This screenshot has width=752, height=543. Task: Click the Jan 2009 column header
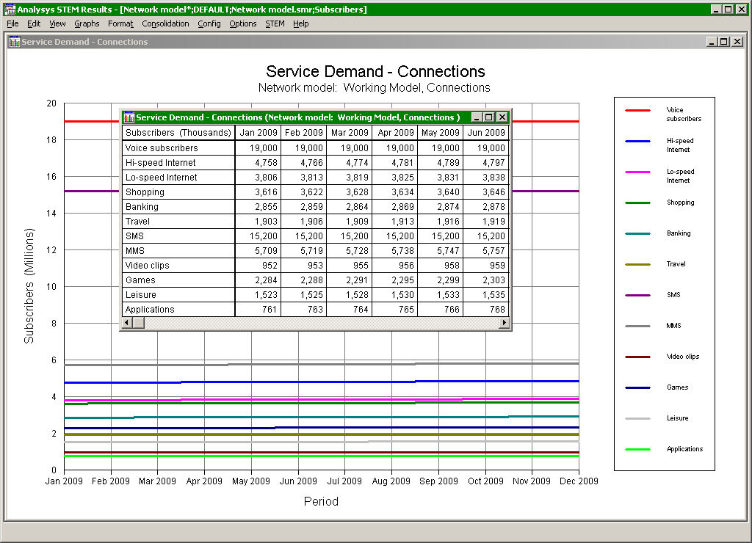258,133
